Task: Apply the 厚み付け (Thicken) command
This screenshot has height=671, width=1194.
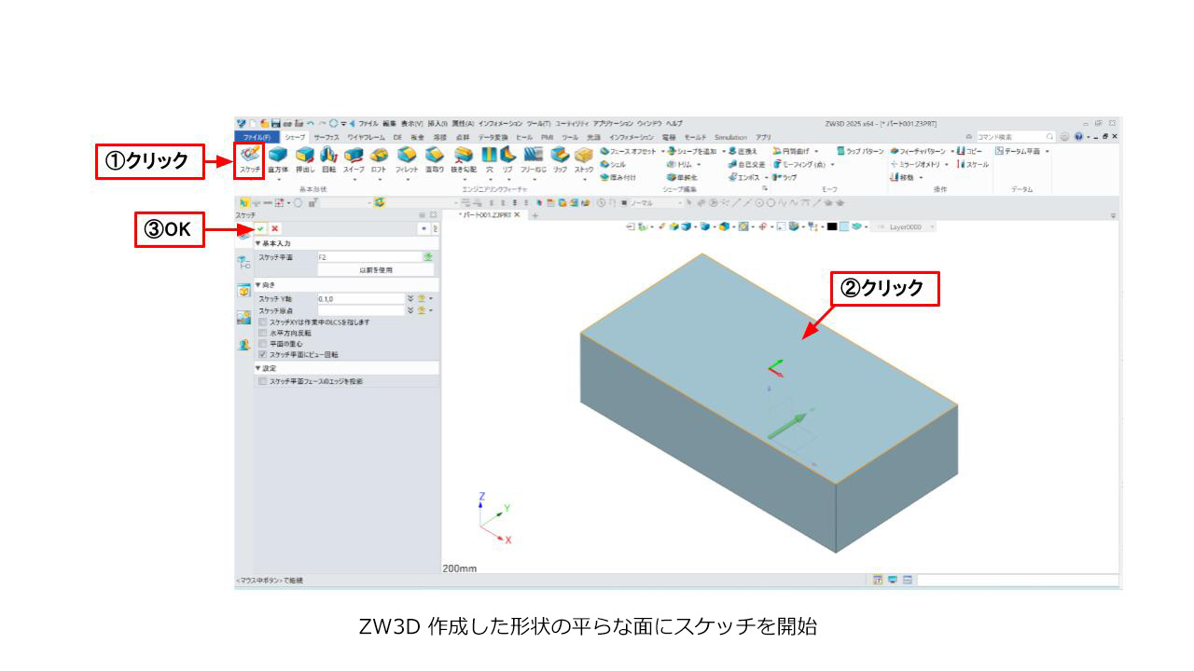Action: click(618, 177)
